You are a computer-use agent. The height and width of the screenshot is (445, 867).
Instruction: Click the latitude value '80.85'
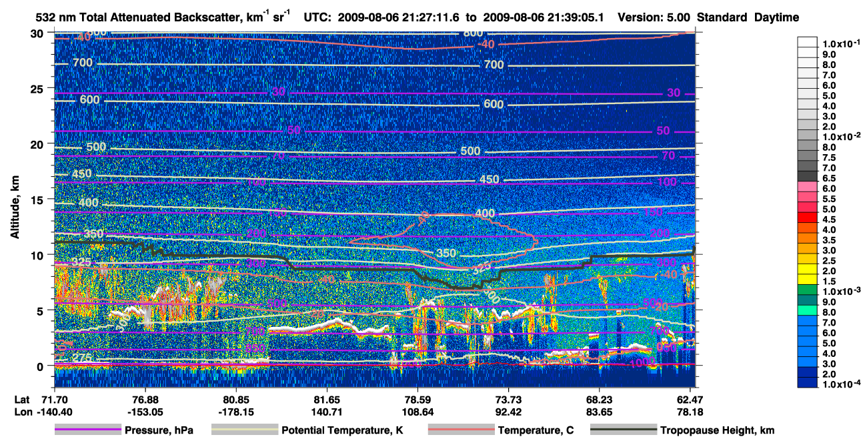coord(236,399)
